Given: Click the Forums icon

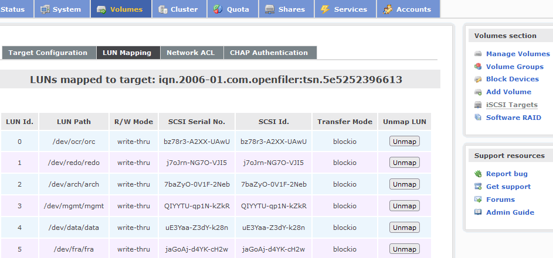Looking at the screenshot, I should click(x=479, y=199).
